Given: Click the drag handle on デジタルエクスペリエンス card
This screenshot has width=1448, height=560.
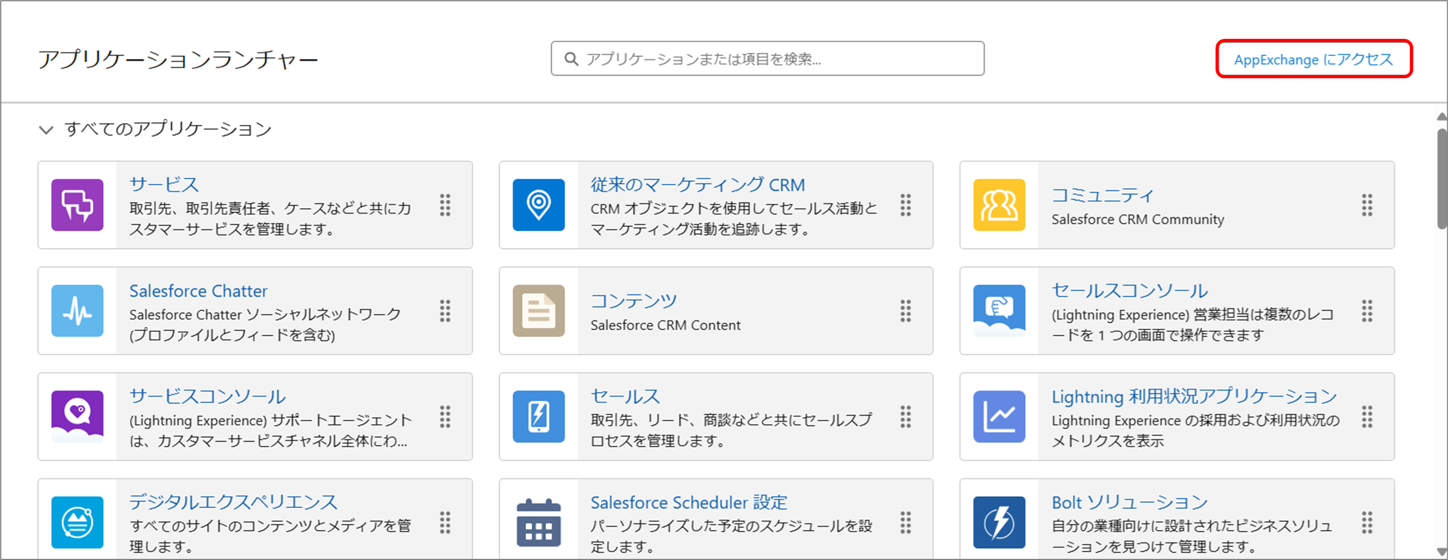Looking at the screenshot, I should [x=445, y=522].
